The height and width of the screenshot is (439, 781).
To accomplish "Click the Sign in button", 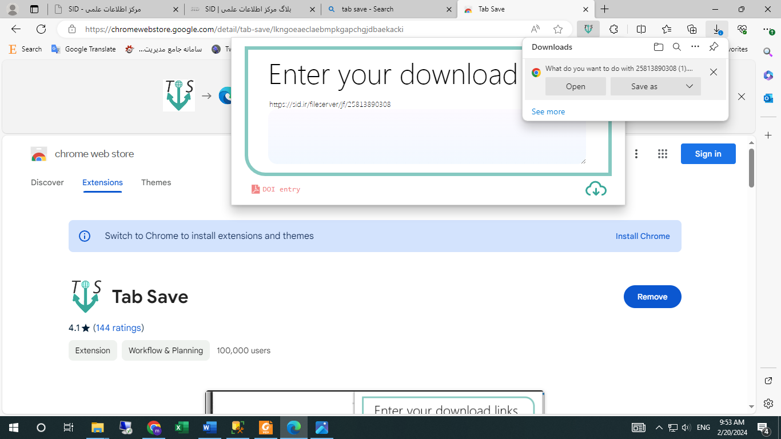I will point(708,154).
